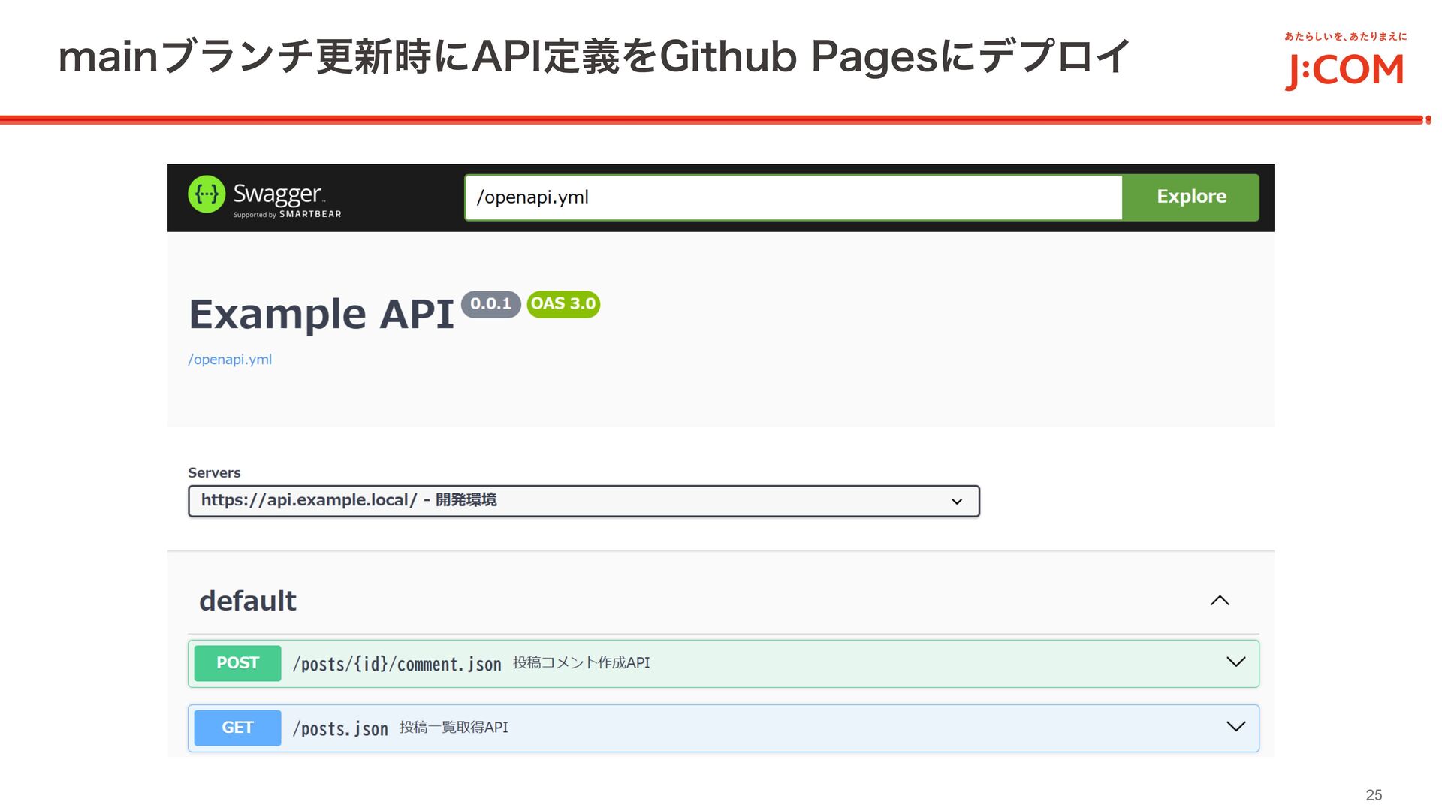
Task: Click the Explore button
Action: 1190,197
